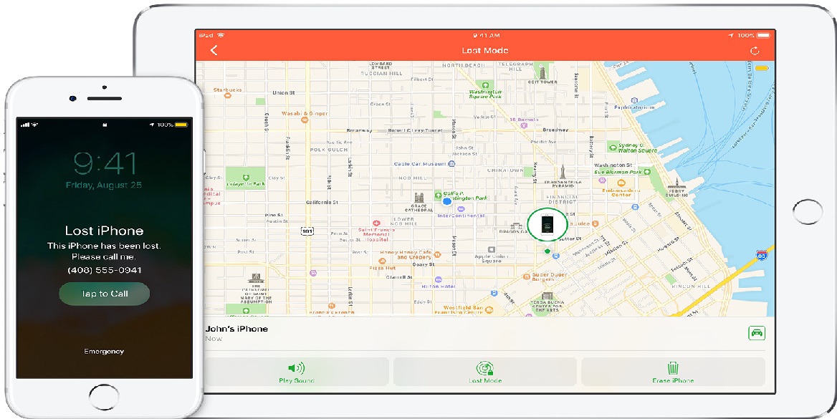The image size is (837, 419).
Task: Select the Washington Square Park marker
Action: tap(485, 85)
